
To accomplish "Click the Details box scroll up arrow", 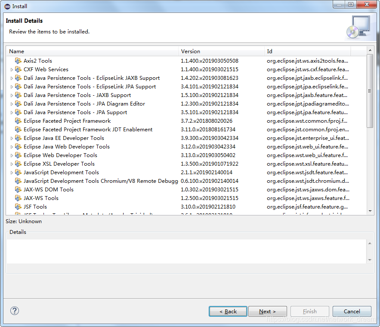I will pos(370,243).
